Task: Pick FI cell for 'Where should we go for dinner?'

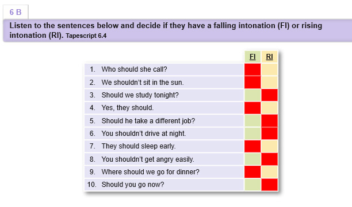Action: (252, 172)
